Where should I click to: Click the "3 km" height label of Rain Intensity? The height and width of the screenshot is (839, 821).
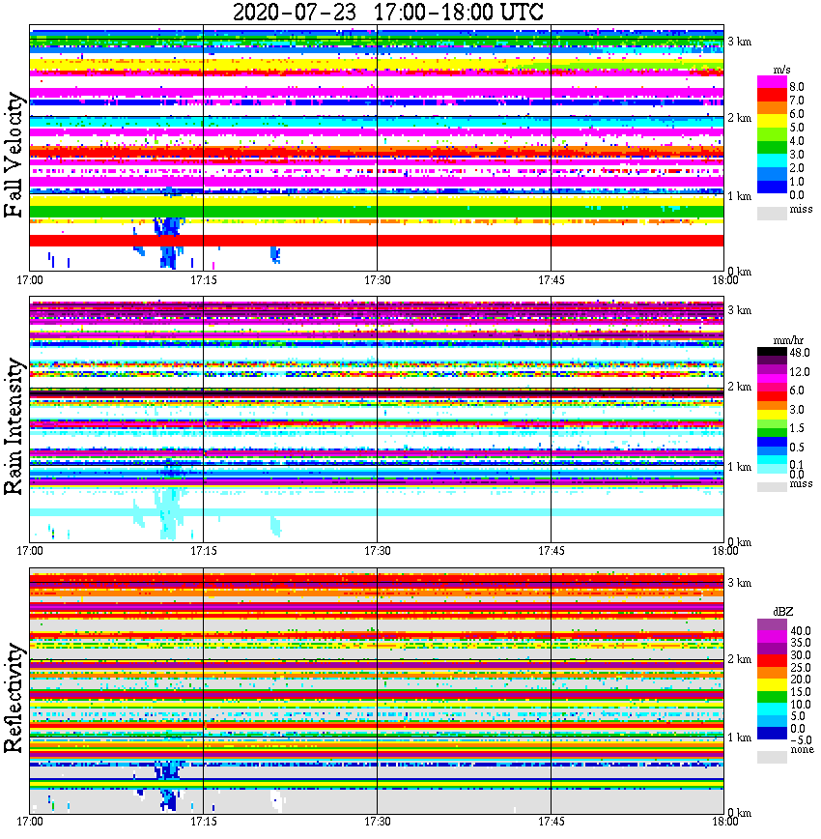740,310
